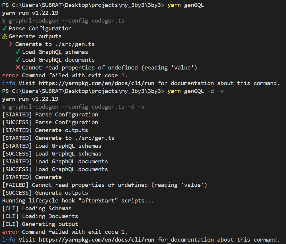Click the yellow warning triangle beside Generate outputs
286x244 pixels.
click(5, 36)
